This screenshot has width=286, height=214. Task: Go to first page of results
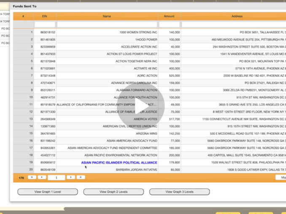[32, 177]
